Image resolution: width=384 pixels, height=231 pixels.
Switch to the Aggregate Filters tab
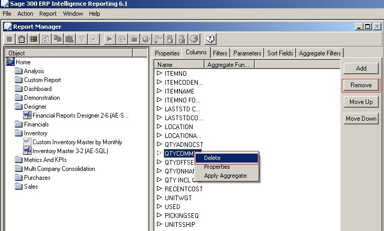[x=320, y=53]
